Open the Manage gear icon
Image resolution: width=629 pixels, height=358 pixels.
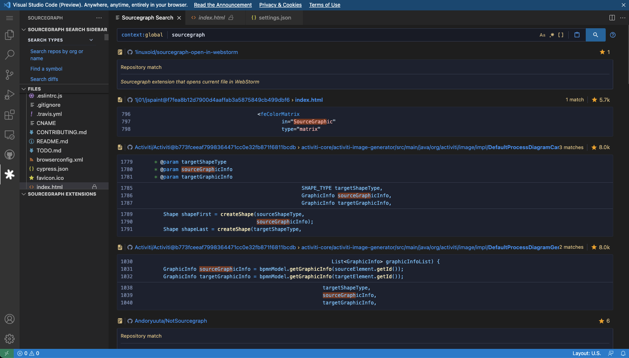click(x=10, y=339)
